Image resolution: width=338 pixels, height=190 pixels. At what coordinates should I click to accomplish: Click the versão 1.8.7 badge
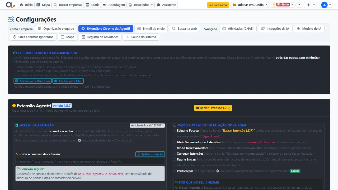click(62, 106)
